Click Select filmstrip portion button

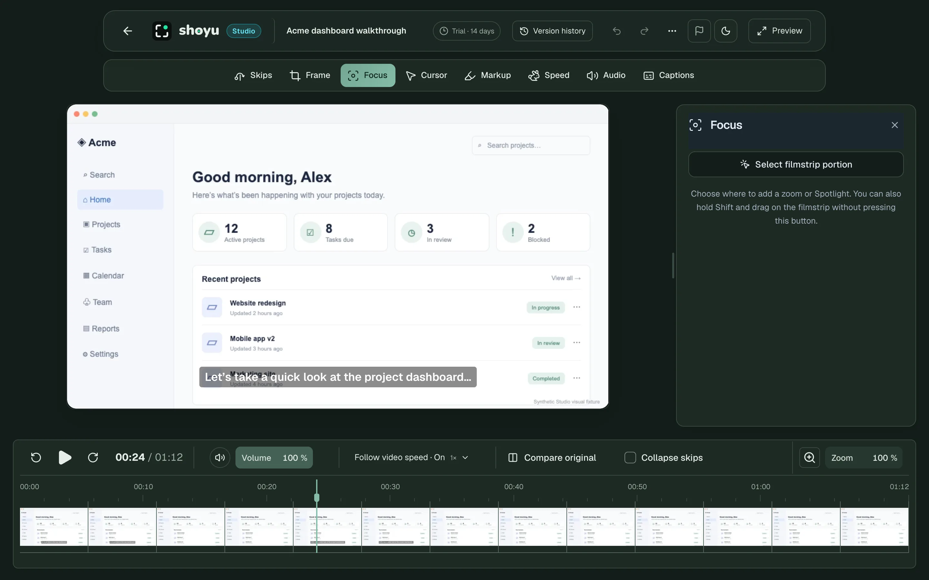[x=796, y=164]
